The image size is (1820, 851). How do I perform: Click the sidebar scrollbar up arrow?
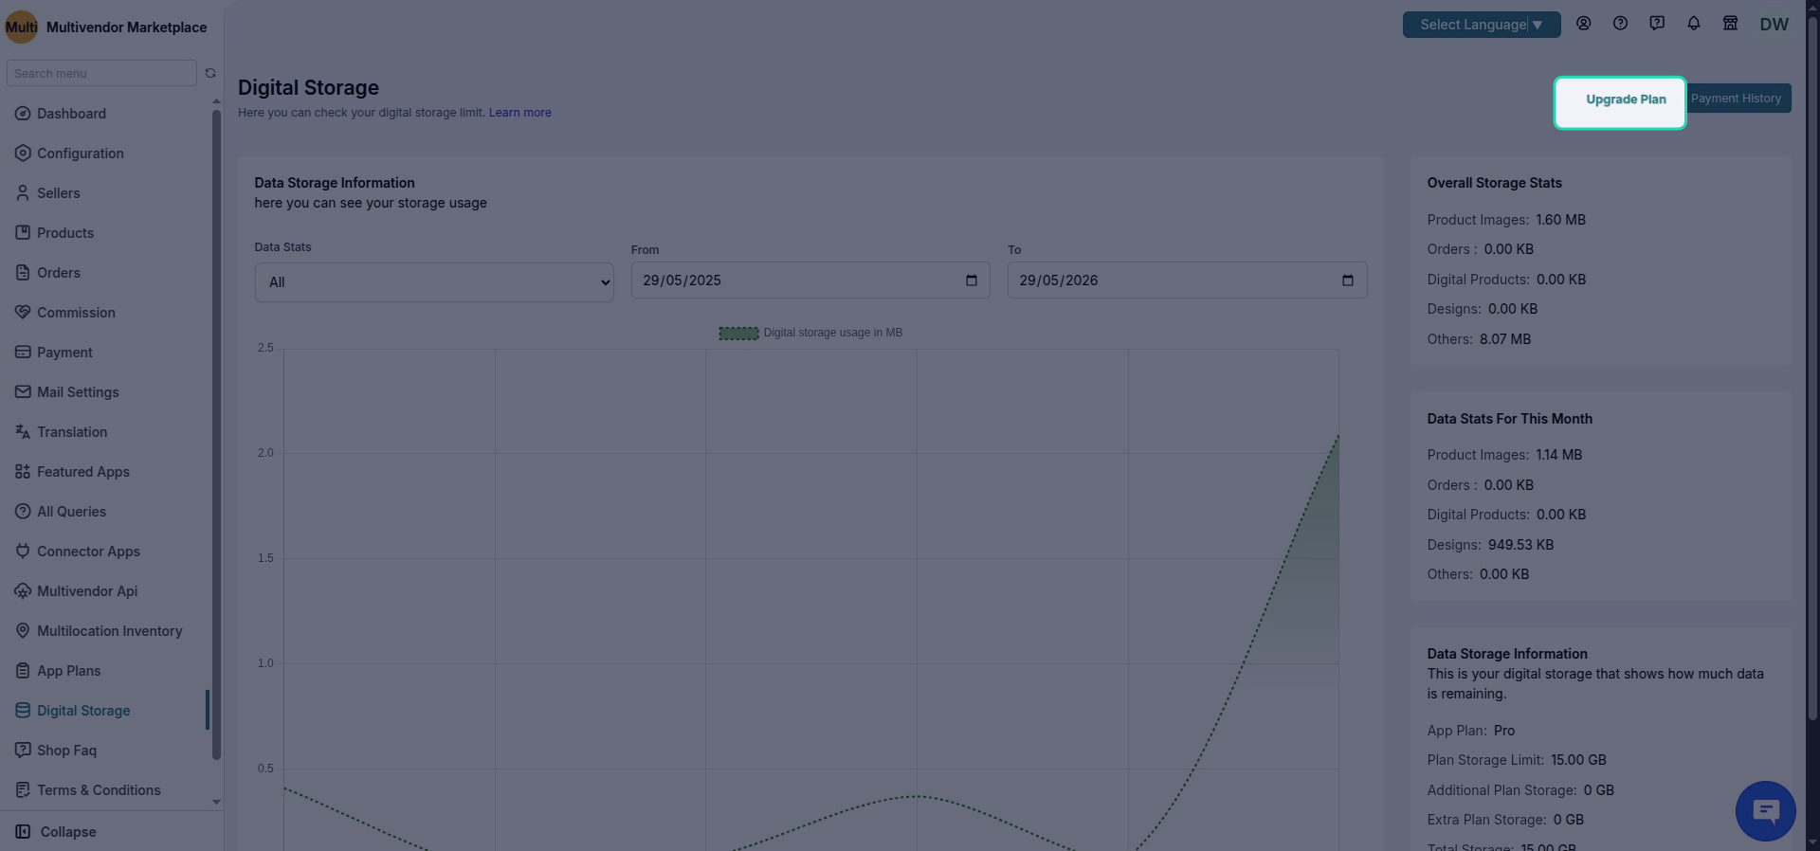coord(216,100)
